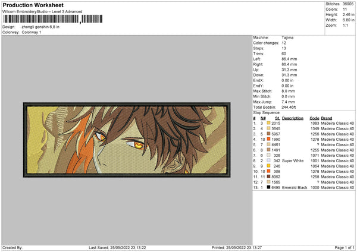This screenshot has height=252, width=357.
Task: Select thread code 1001
Action: click(315, 161)
